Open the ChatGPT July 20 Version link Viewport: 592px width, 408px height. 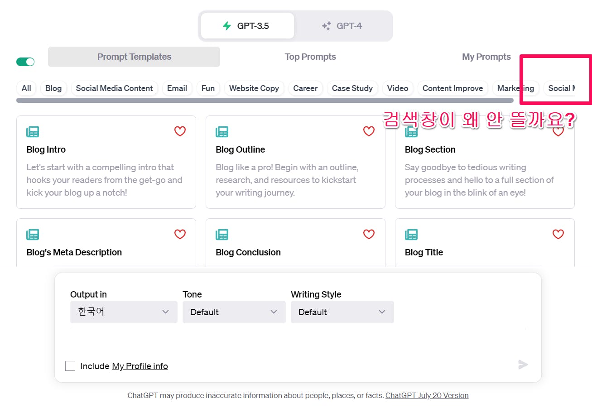pyautogui.click(x=427, y=395)
